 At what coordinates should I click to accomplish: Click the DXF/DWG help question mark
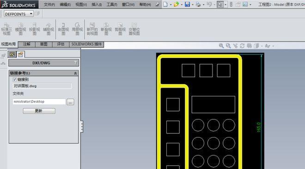(x=75, y=63)
